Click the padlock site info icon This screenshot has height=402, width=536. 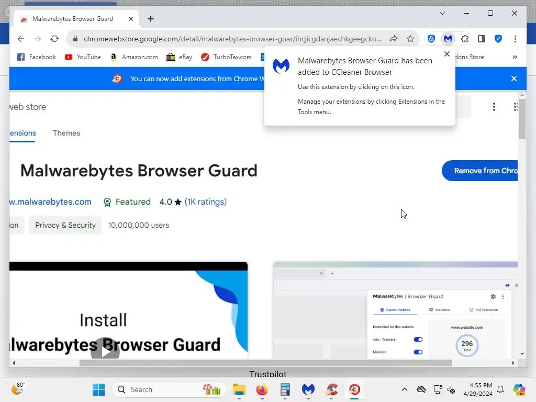coord(75,39)
